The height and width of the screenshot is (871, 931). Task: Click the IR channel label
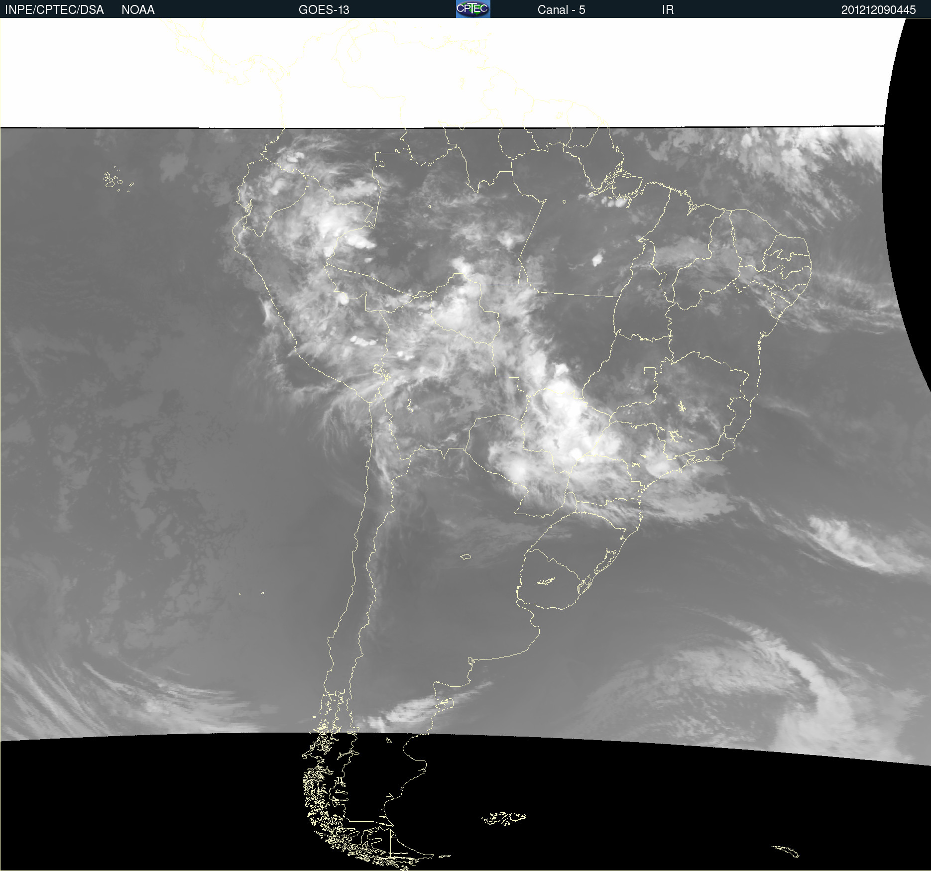point(668,10)
